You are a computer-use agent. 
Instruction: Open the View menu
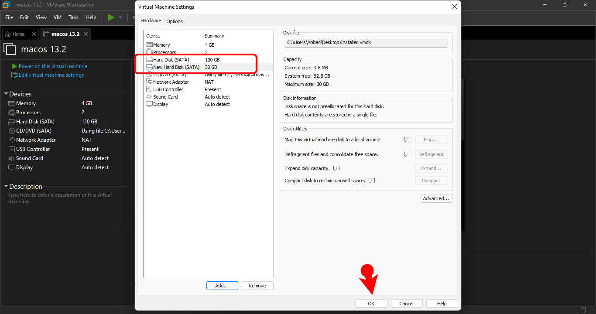click(x=41, y=17)
